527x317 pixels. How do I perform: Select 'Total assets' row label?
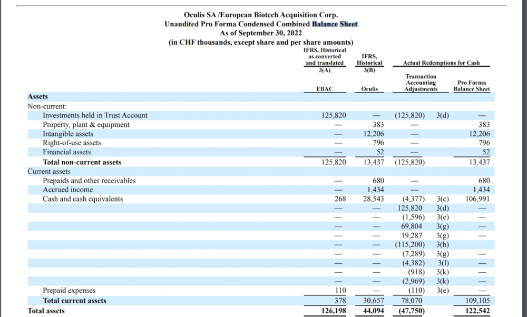click(46, 311)
